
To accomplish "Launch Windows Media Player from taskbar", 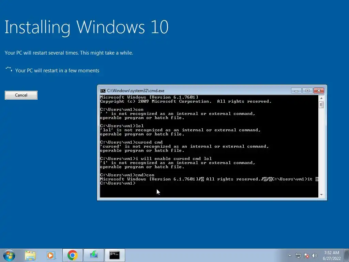I will pos(51,255).
